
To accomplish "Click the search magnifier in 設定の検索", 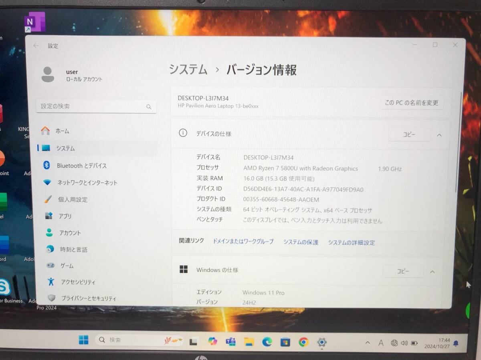I will pyautogui.click(x=149, y=107).
